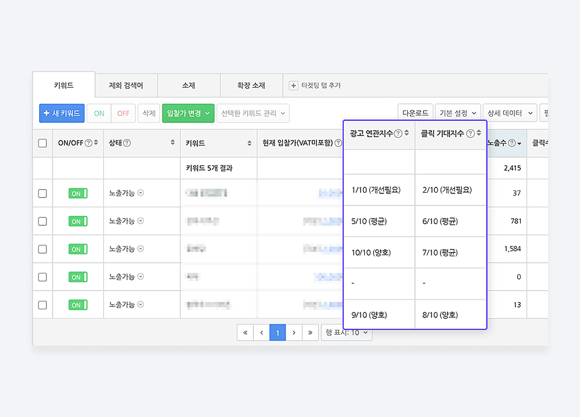580x417 pixels.
Task: Check the second keyword row's checkbox
Action: pyautogui.click(x=42, y=221)
